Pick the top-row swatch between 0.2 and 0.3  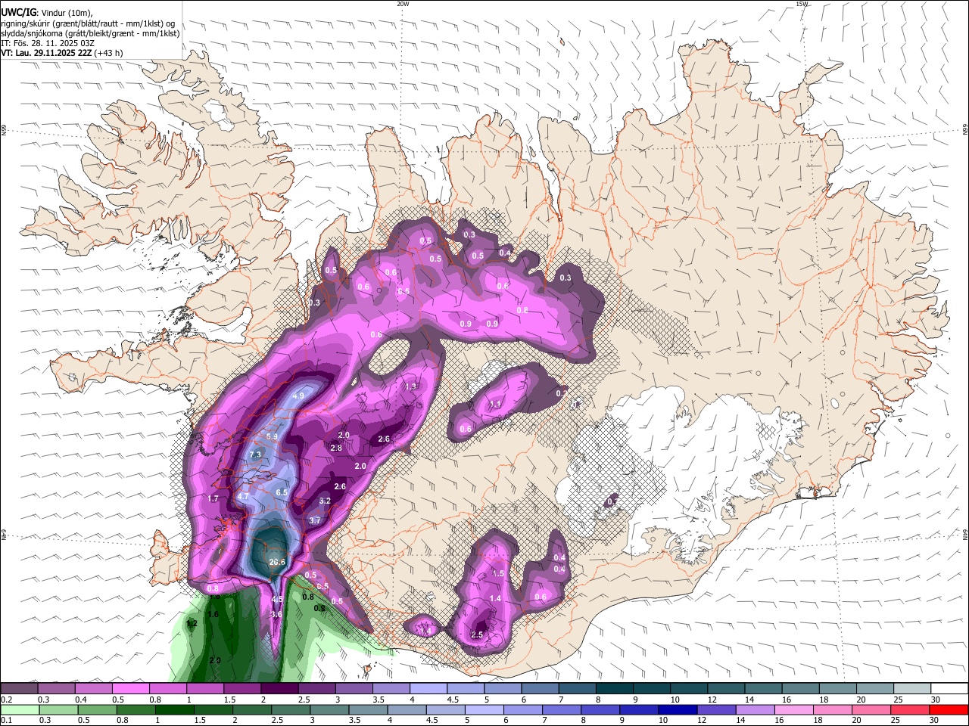click(x=19, y=689)
